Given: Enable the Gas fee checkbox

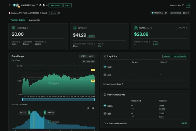Looking at the screenshot, I should click(178, 28).
